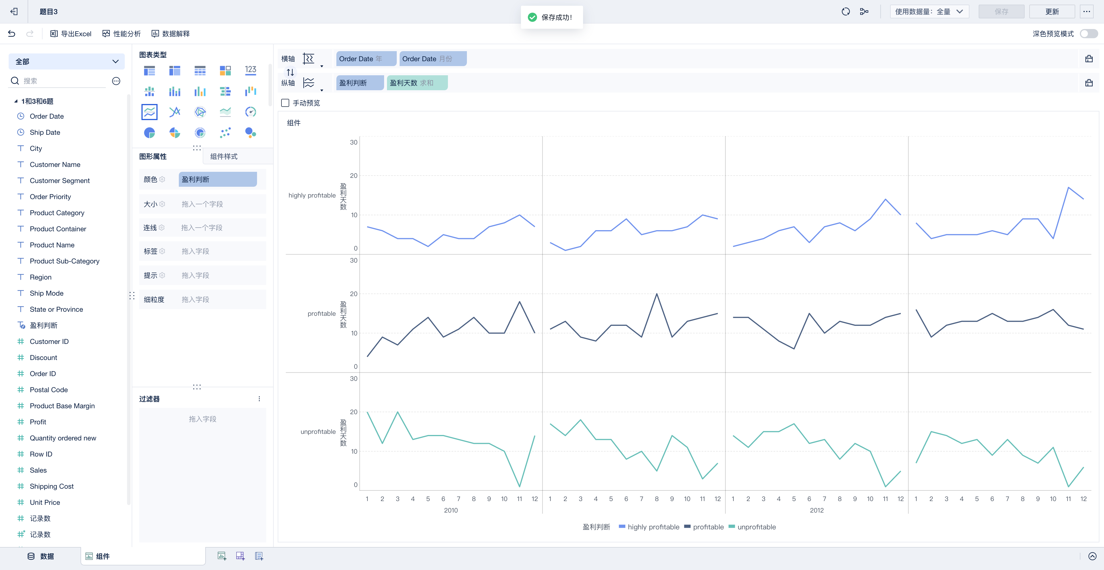Click 导出Excel button
The width and height of the screenshot is (1104, 570).
(x=71, y=33)
